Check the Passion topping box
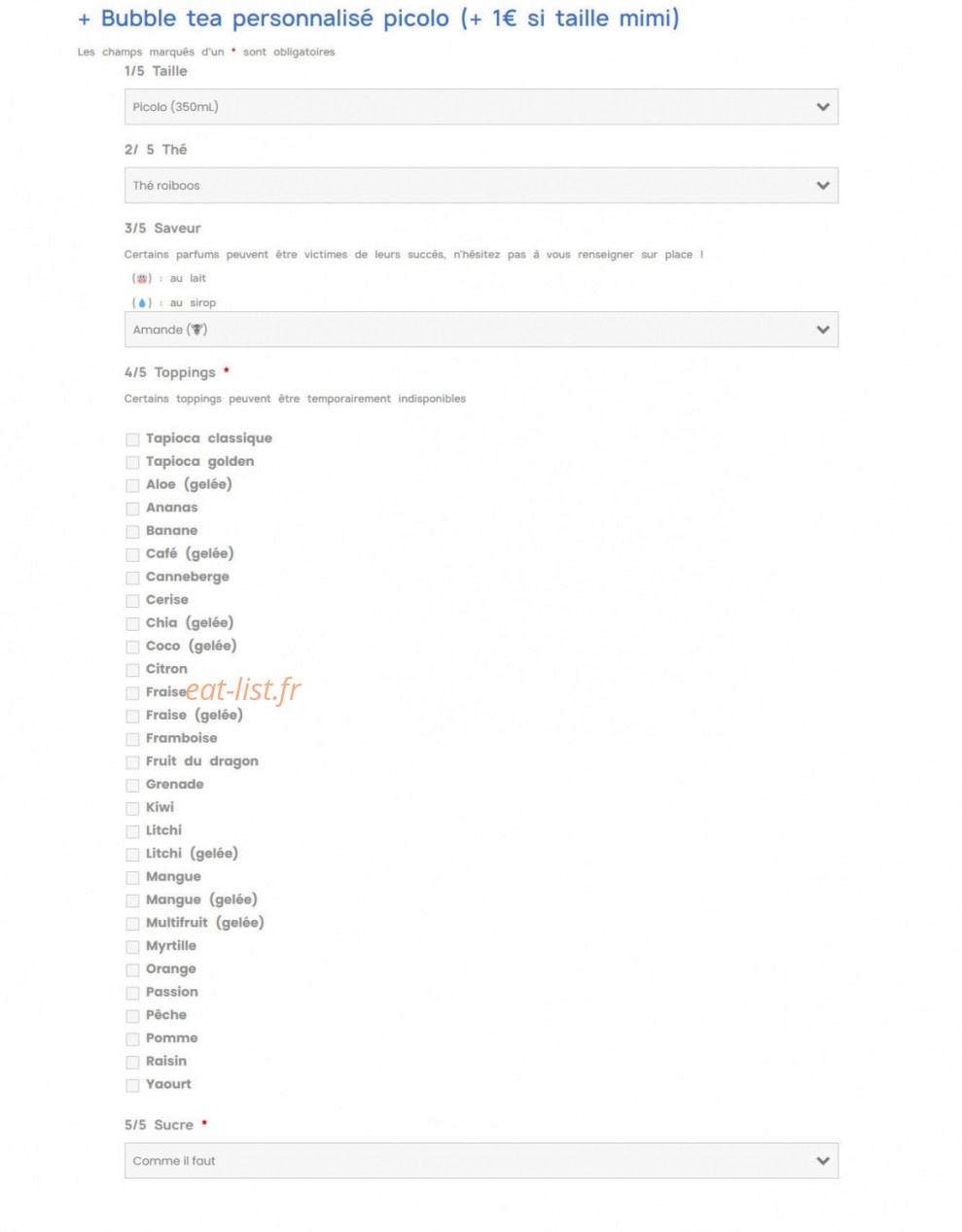Image resolution: width=962 pixels, height=1232 pixels. 132,993
